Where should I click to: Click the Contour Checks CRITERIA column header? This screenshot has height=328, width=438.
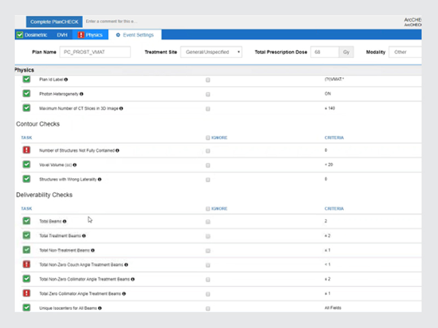click(x=334, y=138)
